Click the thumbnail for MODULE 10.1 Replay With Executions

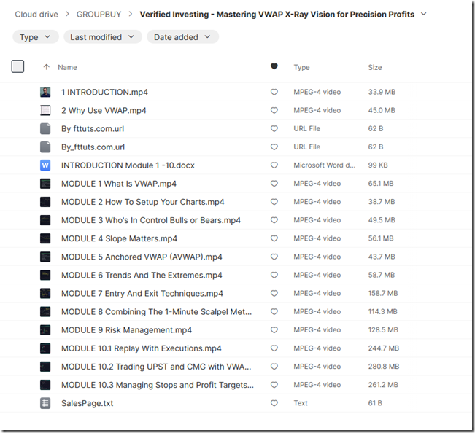click(x=45, y=348)
